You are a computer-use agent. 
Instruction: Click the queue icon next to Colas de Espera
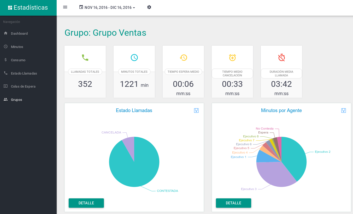6,86
